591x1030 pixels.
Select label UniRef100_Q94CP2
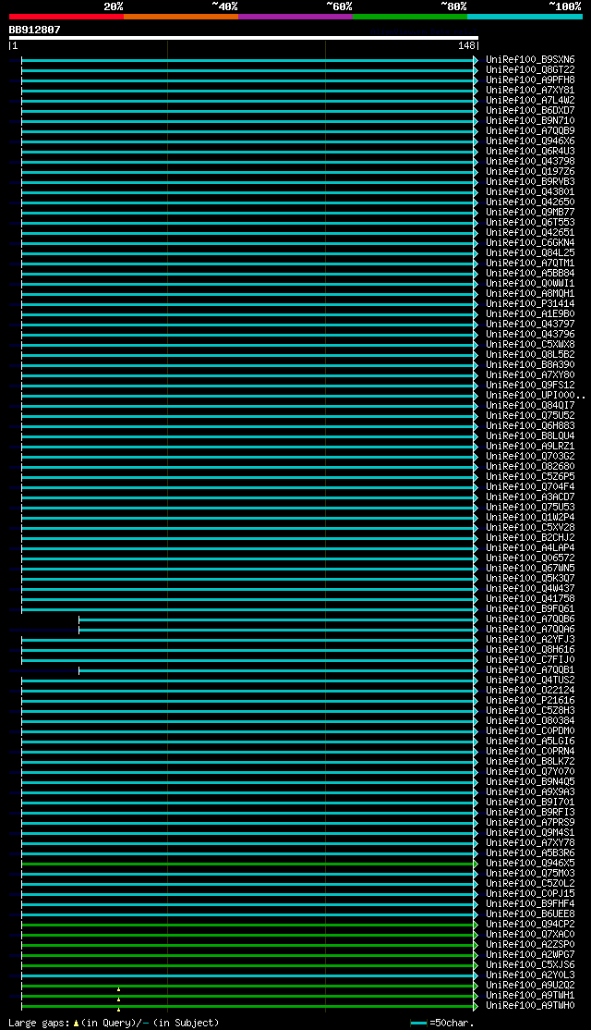(x=530, y=925)
